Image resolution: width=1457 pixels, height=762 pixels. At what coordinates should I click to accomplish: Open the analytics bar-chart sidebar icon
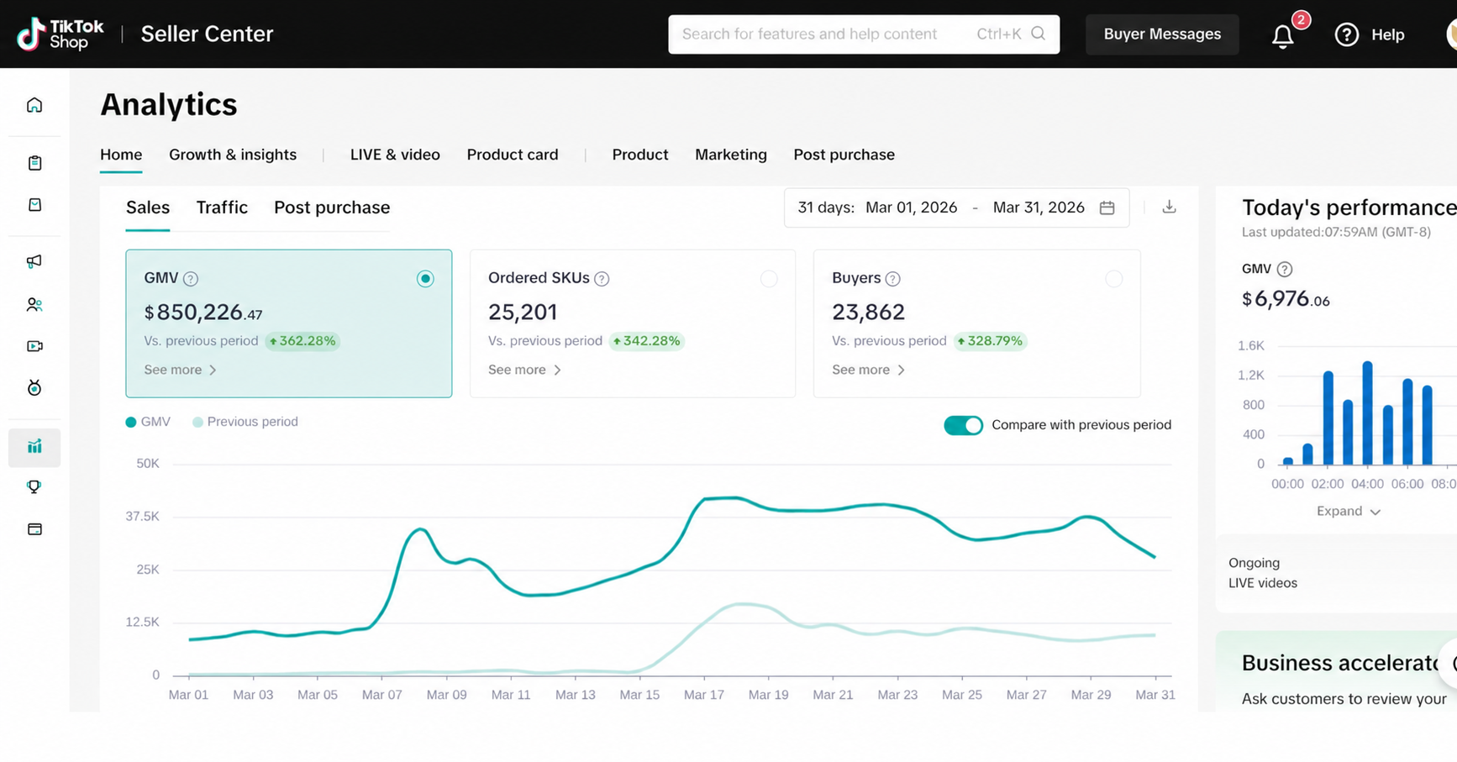pyautogui.click(x=34, y=447)
